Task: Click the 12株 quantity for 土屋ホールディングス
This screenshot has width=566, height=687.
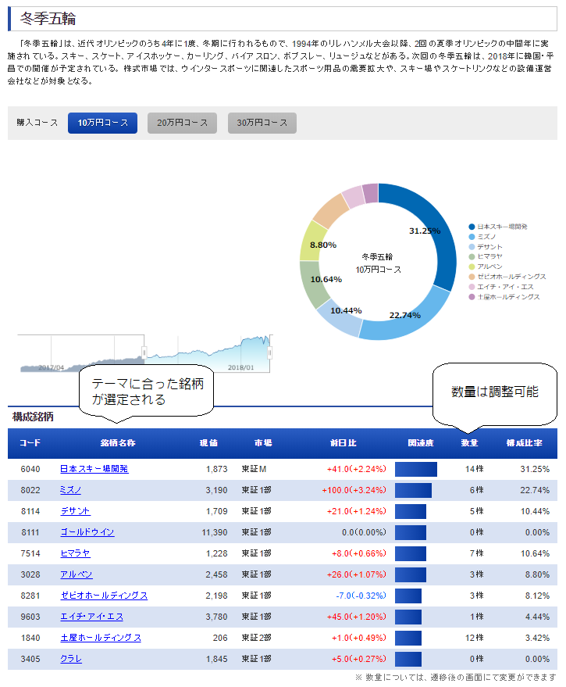Action: [x=475, y=638]
